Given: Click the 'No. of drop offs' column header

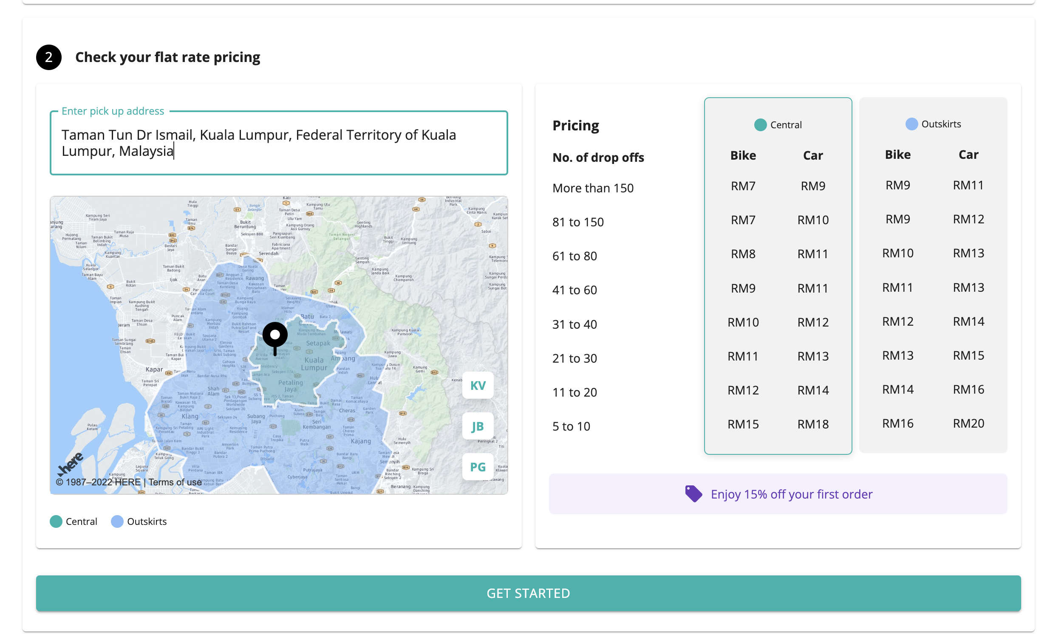Looking at the screenshot, I should (598, 157).
